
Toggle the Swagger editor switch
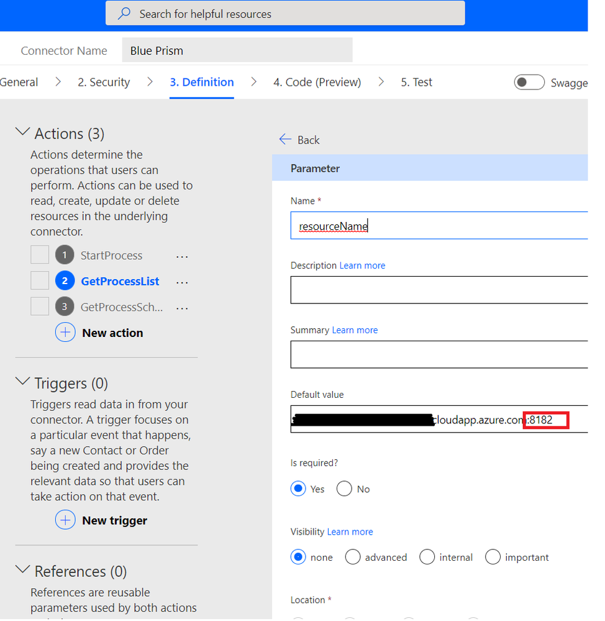click(x=529, y=83)
